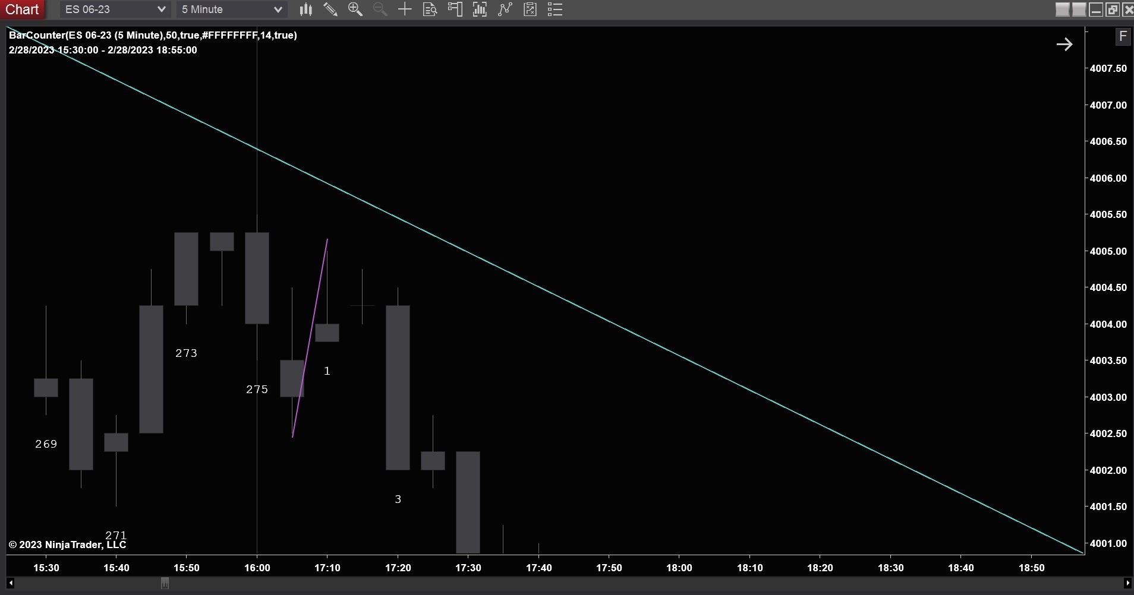This screenshot has height=595, width=1134.
Task: Open the chart Properties list icon
Action: click(x=555, y=10)
